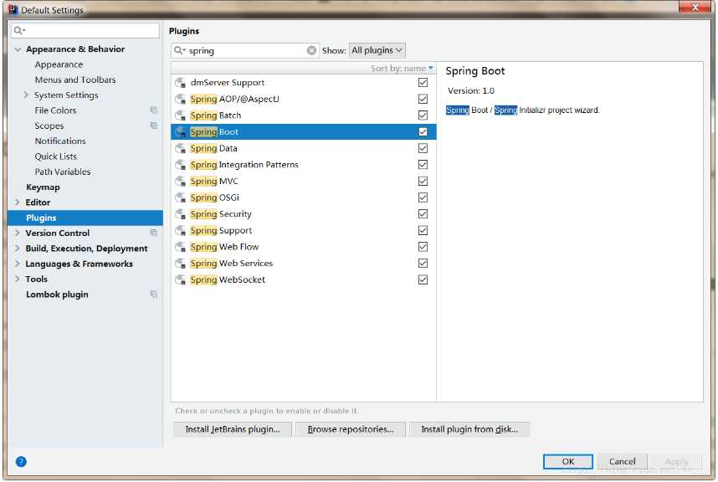Select Appearance settings page
Screen dimensions: 718x482
pyautogui.click(x=59, y=64)
